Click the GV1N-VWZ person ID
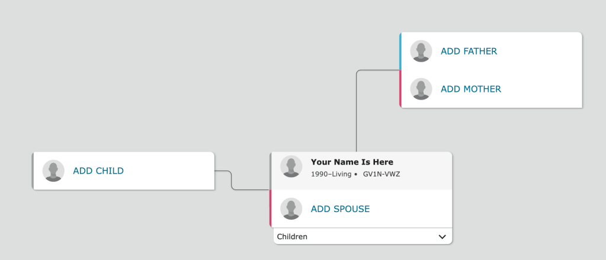Screen dimensions: 606x260 click(381, 174)
